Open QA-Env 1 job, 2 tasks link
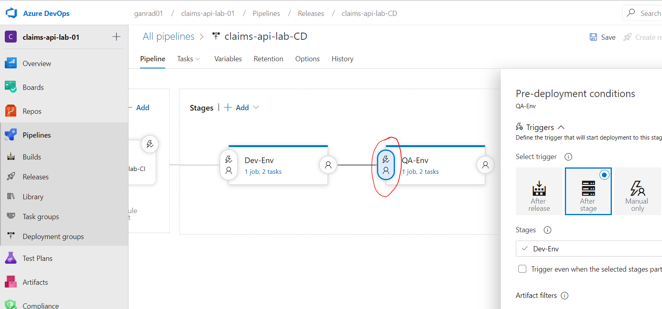662x309 pixels. (420, 172)
